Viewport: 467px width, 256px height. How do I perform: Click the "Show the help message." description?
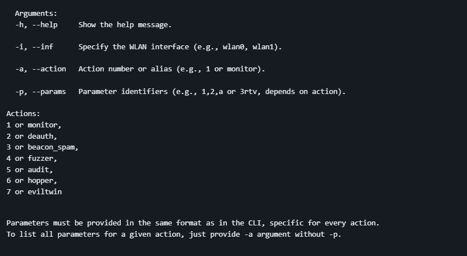[125, 25]
